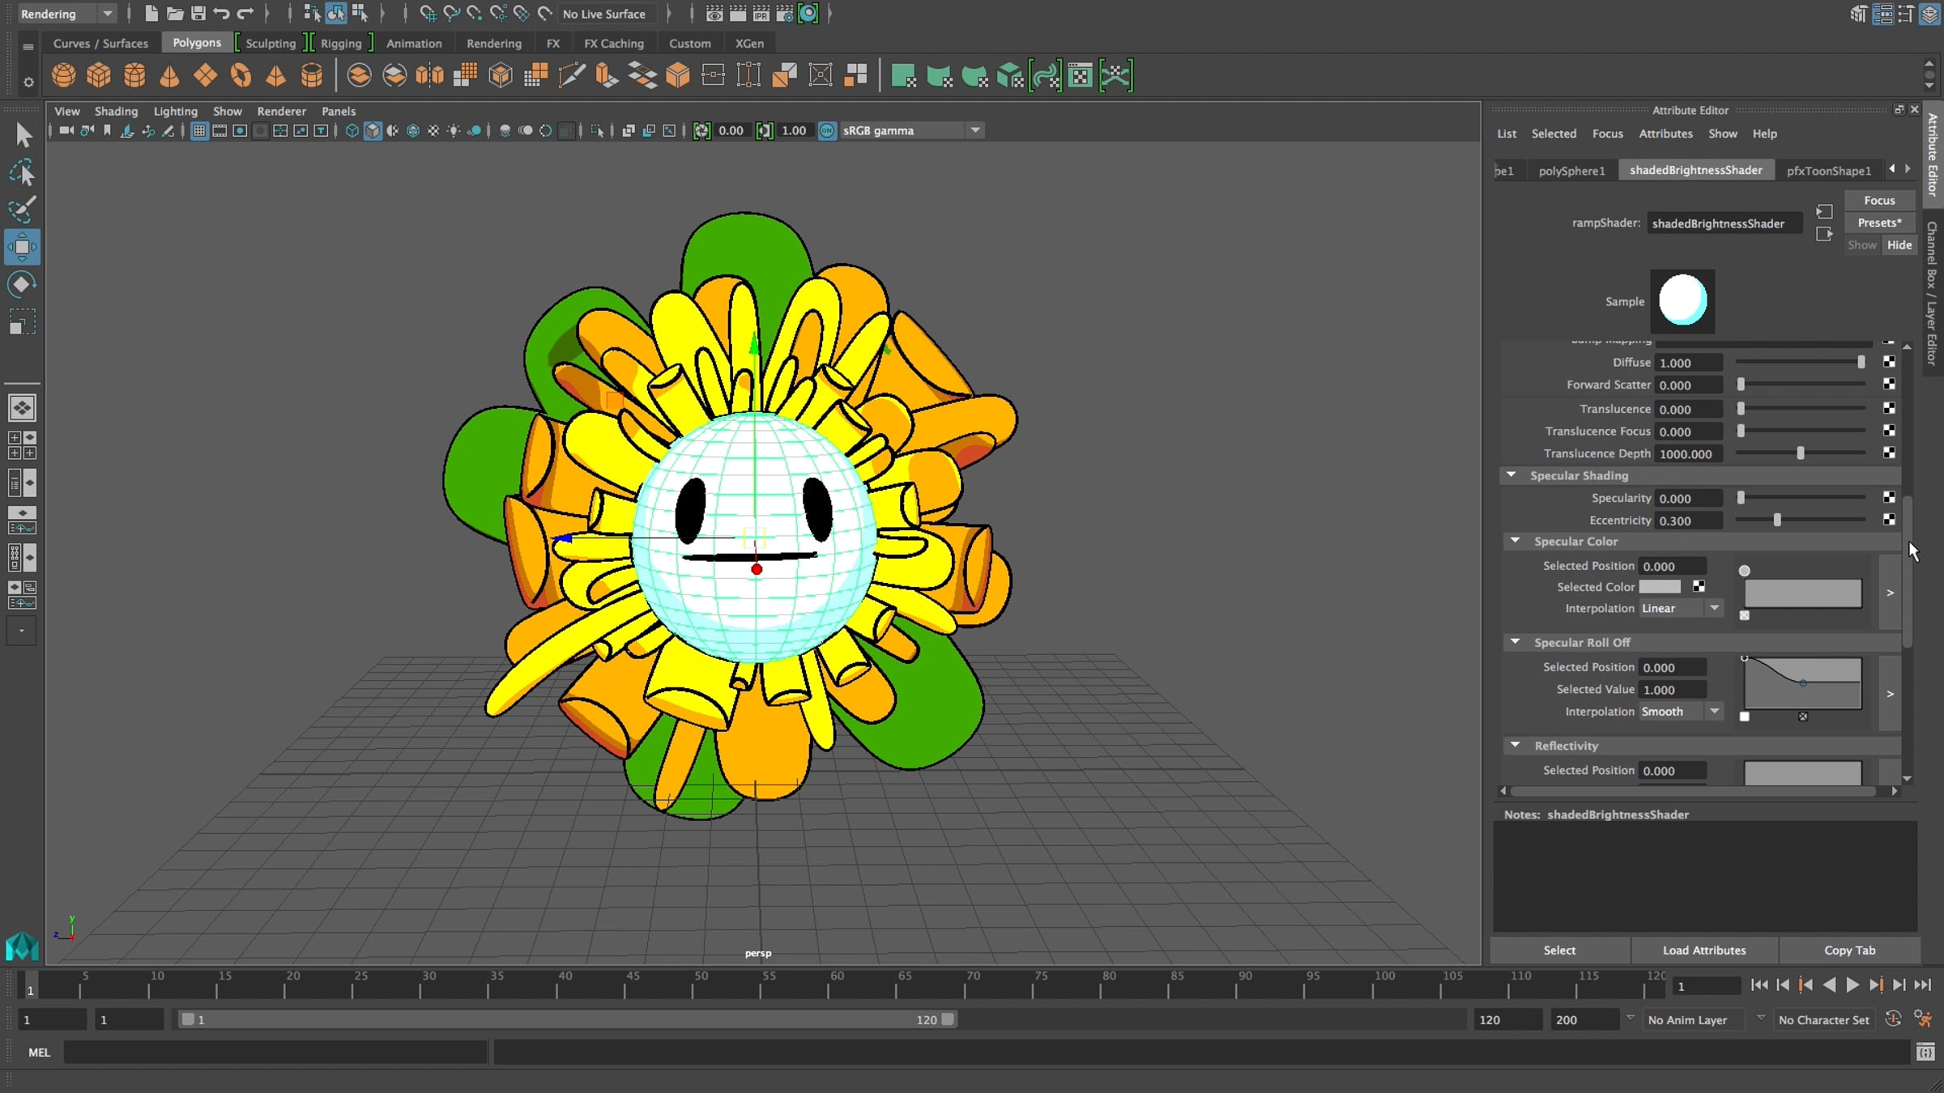Click the polygon cube shelf icon
The height and width of the screenshot is (1093, 1944).
click(99, 75)
